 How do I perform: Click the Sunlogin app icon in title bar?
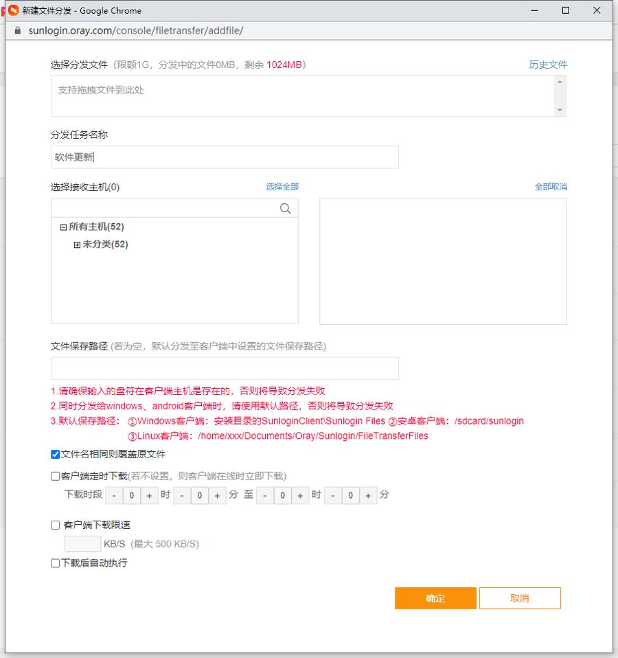pyautogui.click(x=14, y=10)
